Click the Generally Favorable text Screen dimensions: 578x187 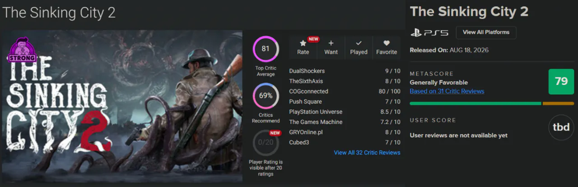coord(438,83)
